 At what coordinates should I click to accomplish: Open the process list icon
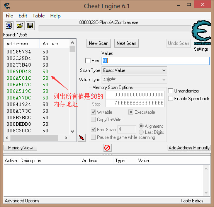coord(9,26)
